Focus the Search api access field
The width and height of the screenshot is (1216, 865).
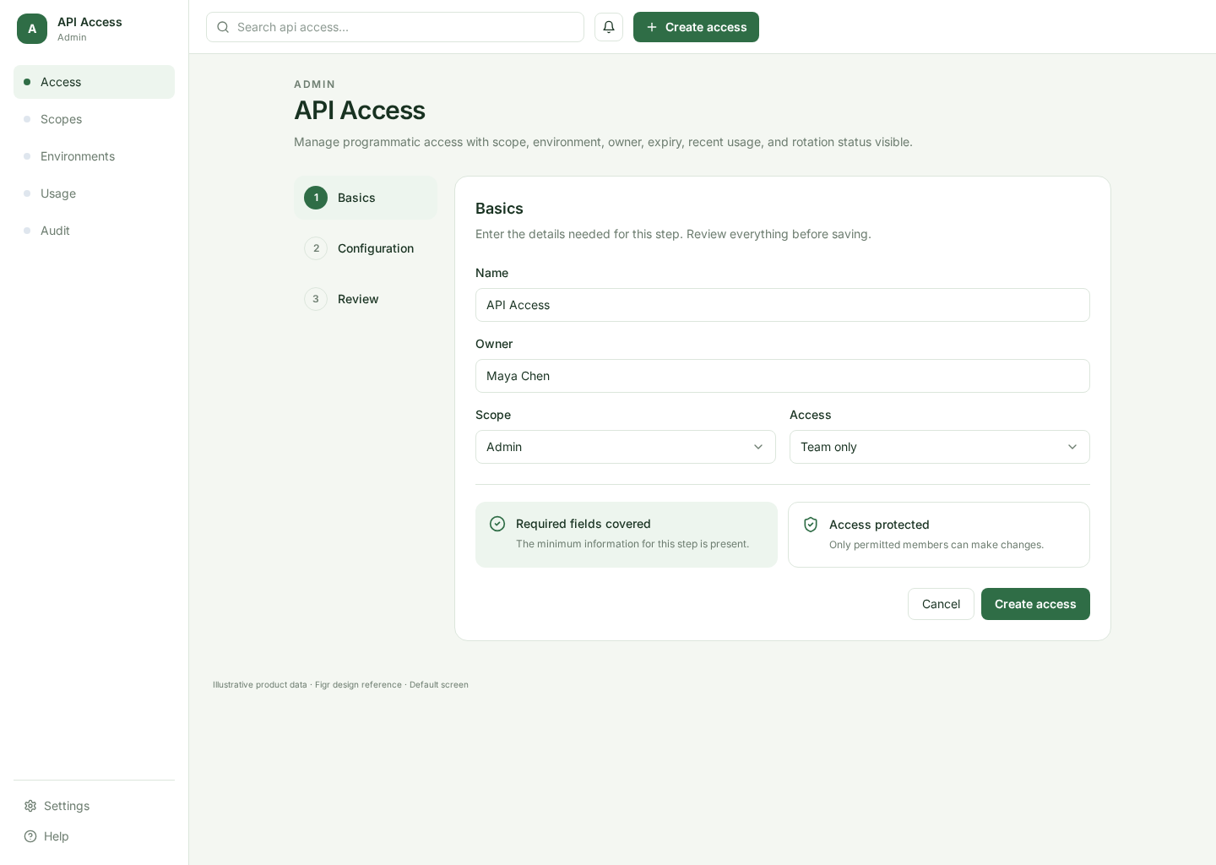(x=395, y=27)
